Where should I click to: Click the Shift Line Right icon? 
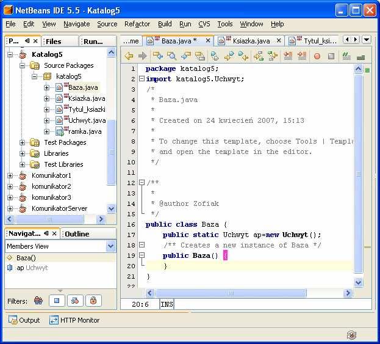[x=302, y=56]
